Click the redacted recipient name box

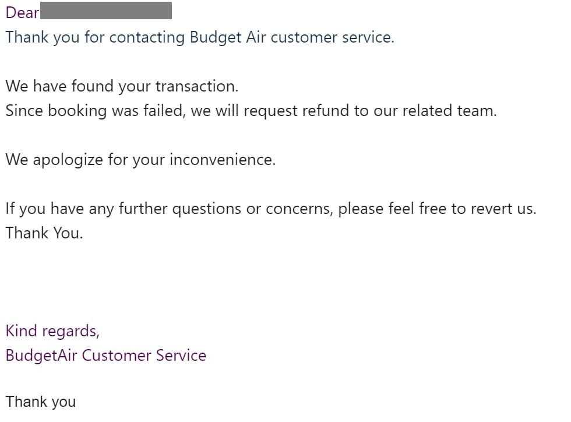coord(106,10)
